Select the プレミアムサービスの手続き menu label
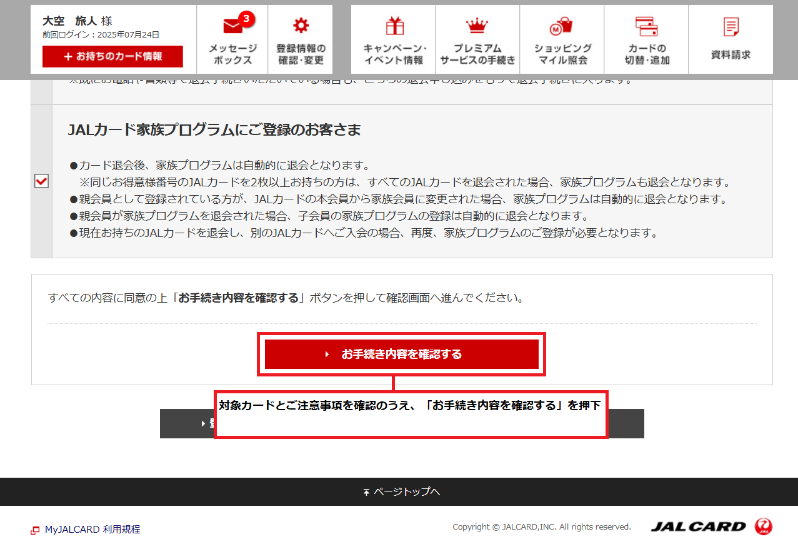 (477, 54)
